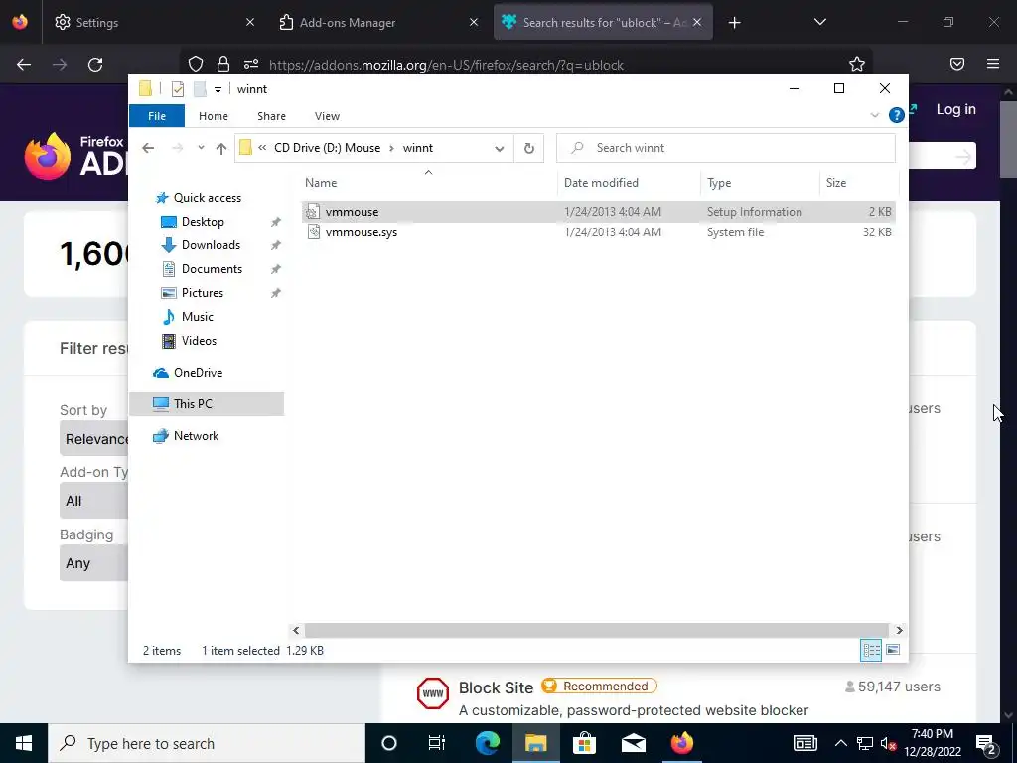The height and width of the screenshot is (763, 1017).
Task: Open Mail app from taskbar
Action: [x=633, y=743]
